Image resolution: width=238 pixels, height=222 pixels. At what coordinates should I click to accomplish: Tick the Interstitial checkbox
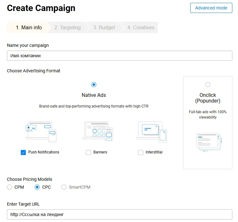pos(141,153)
